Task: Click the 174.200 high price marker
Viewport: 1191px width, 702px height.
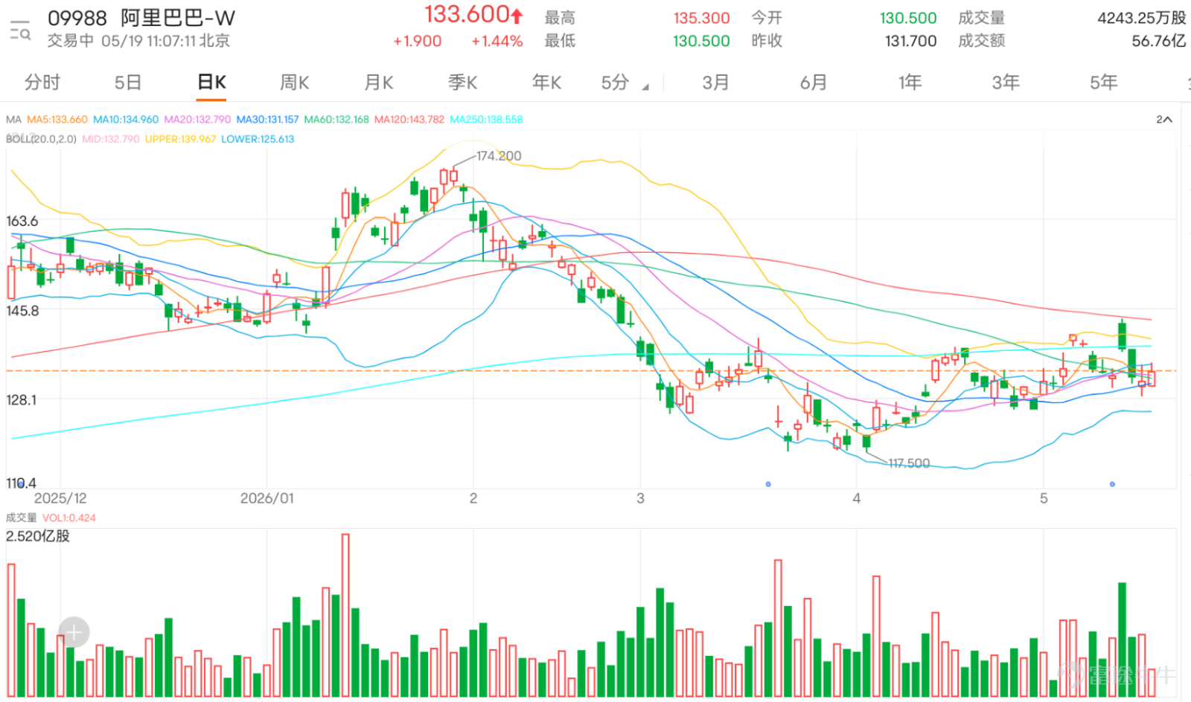Action: 499,156
